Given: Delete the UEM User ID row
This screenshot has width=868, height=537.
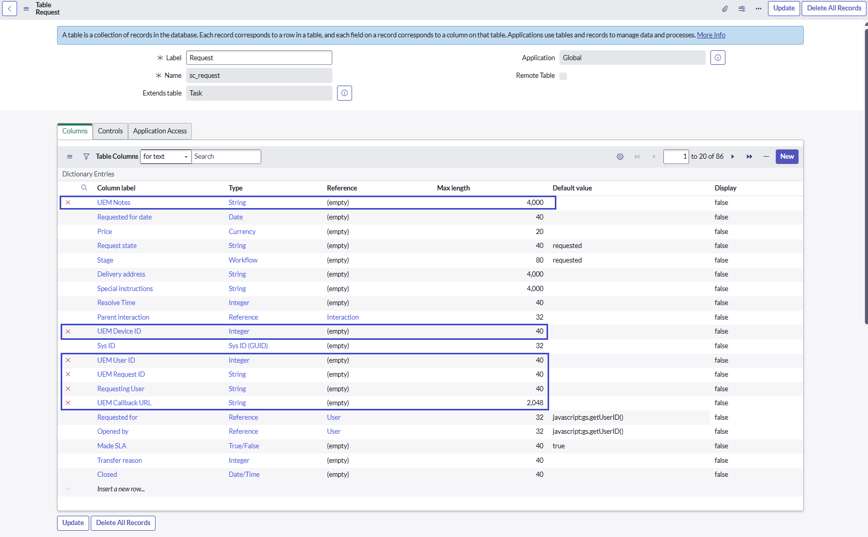Looking at the screenshot, I should 68,361.
